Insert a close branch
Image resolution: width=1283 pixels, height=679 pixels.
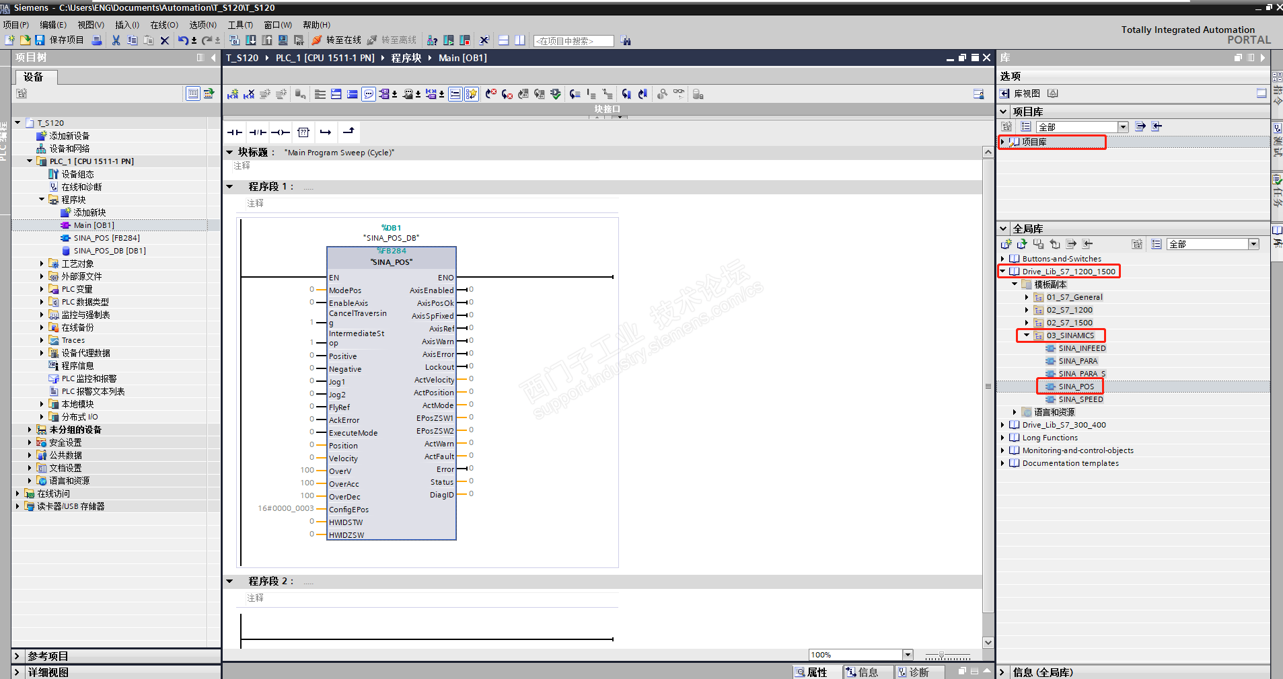click(349, 131)
